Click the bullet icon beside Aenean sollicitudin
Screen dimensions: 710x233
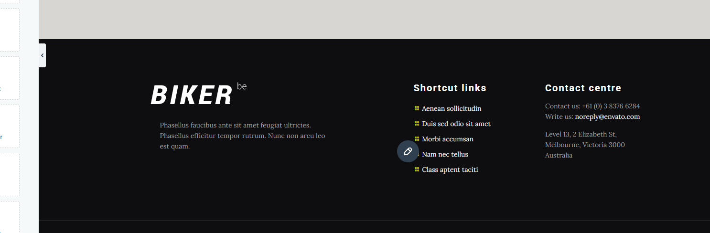click(x=417, y=108)
